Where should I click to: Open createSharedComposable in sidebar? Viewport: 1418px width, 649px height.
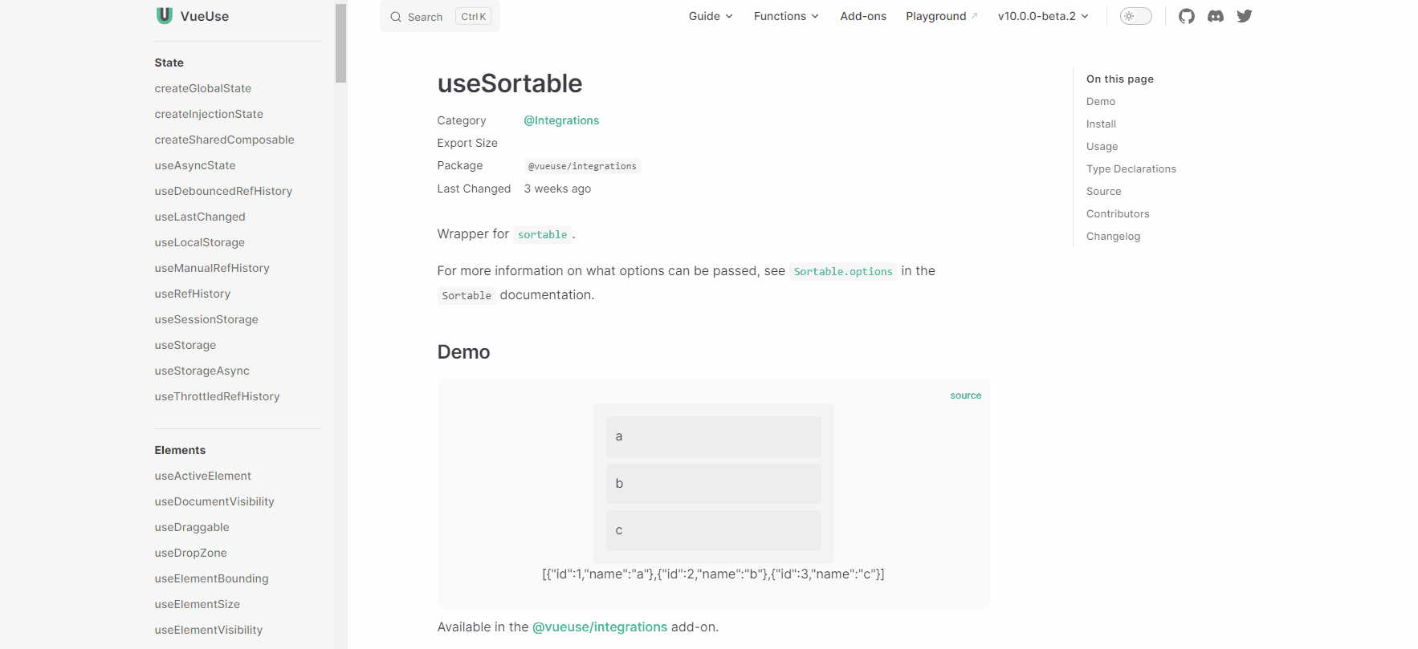[224, 140]
